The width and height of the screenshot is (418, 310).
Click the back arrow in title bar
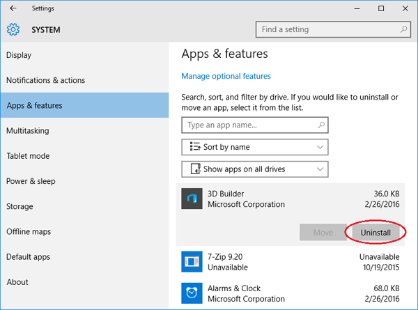pyautogui.click(x=13, y=8)
